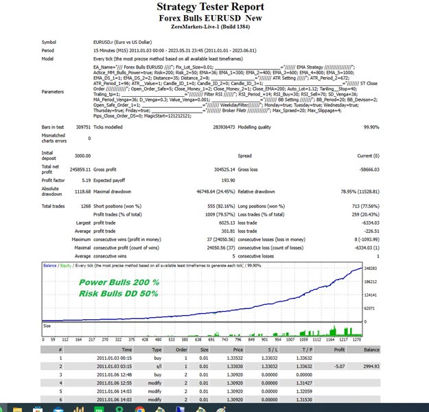Open Microsoft Store in the taskbar
The image size is (429, 412).
[x=38, y=409]
